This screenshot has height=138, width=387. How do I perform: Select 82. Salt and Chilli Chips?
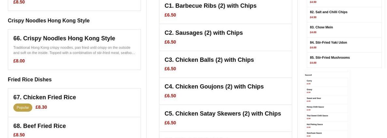328,12
